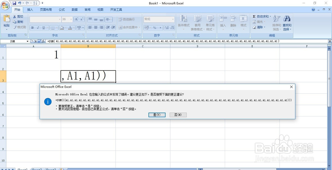Toggle top align for cell text
The image size is (332, 170).
(90, 19)
